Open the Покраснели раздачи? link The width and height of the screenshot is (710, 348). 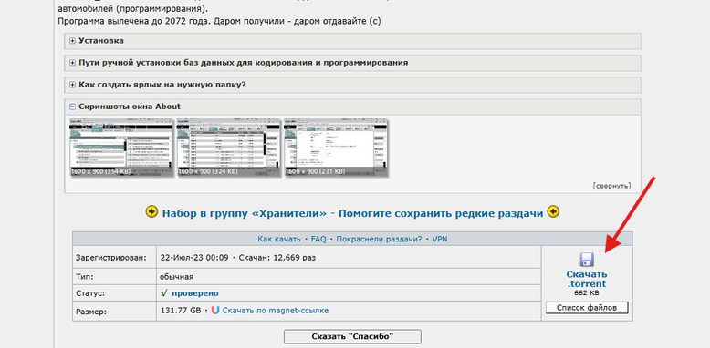click(x=379, y=239)
